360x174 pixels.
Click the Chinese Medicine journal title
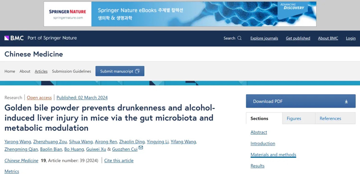click(x=34, y=54)
